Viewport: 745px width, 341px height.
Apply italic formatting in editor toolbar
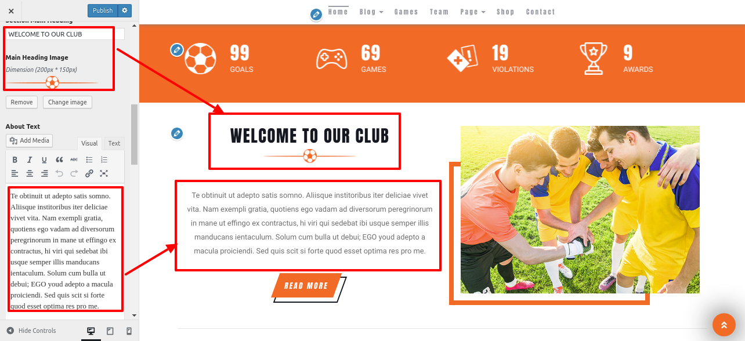pyautogui.click(x=30, y=160)
